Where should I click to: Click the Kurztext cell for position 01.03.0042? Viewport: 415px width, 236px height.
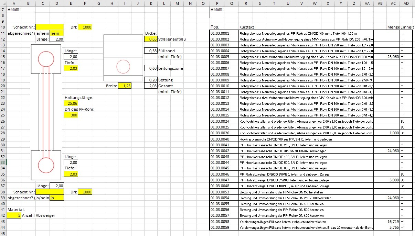tap(306, 151)
